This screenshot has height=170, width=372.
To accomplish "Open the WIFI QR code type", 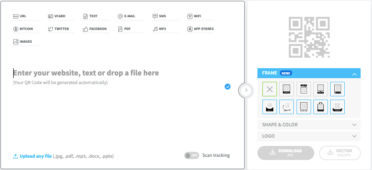I will click(201, 16).
